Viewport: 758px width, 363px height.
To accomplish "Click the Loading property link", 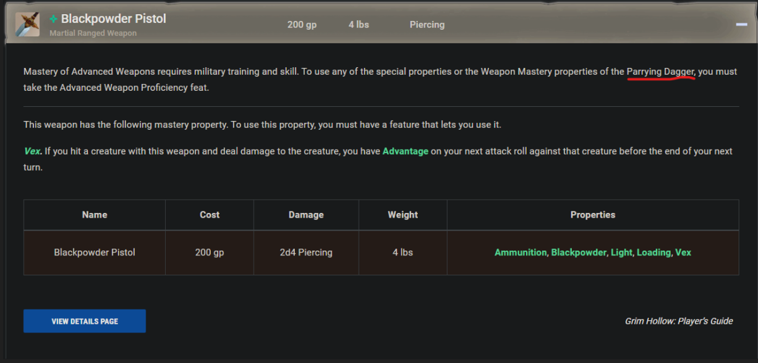I will pos(654,252).
